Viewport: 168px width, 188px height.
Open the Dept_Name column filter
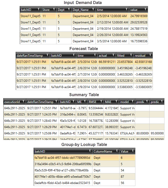pos(93,9)
